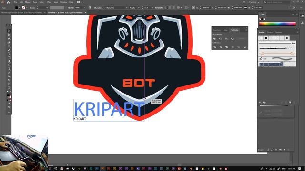Click the Exclude shape mode icon
305x171 pixels.
point(232,38)
